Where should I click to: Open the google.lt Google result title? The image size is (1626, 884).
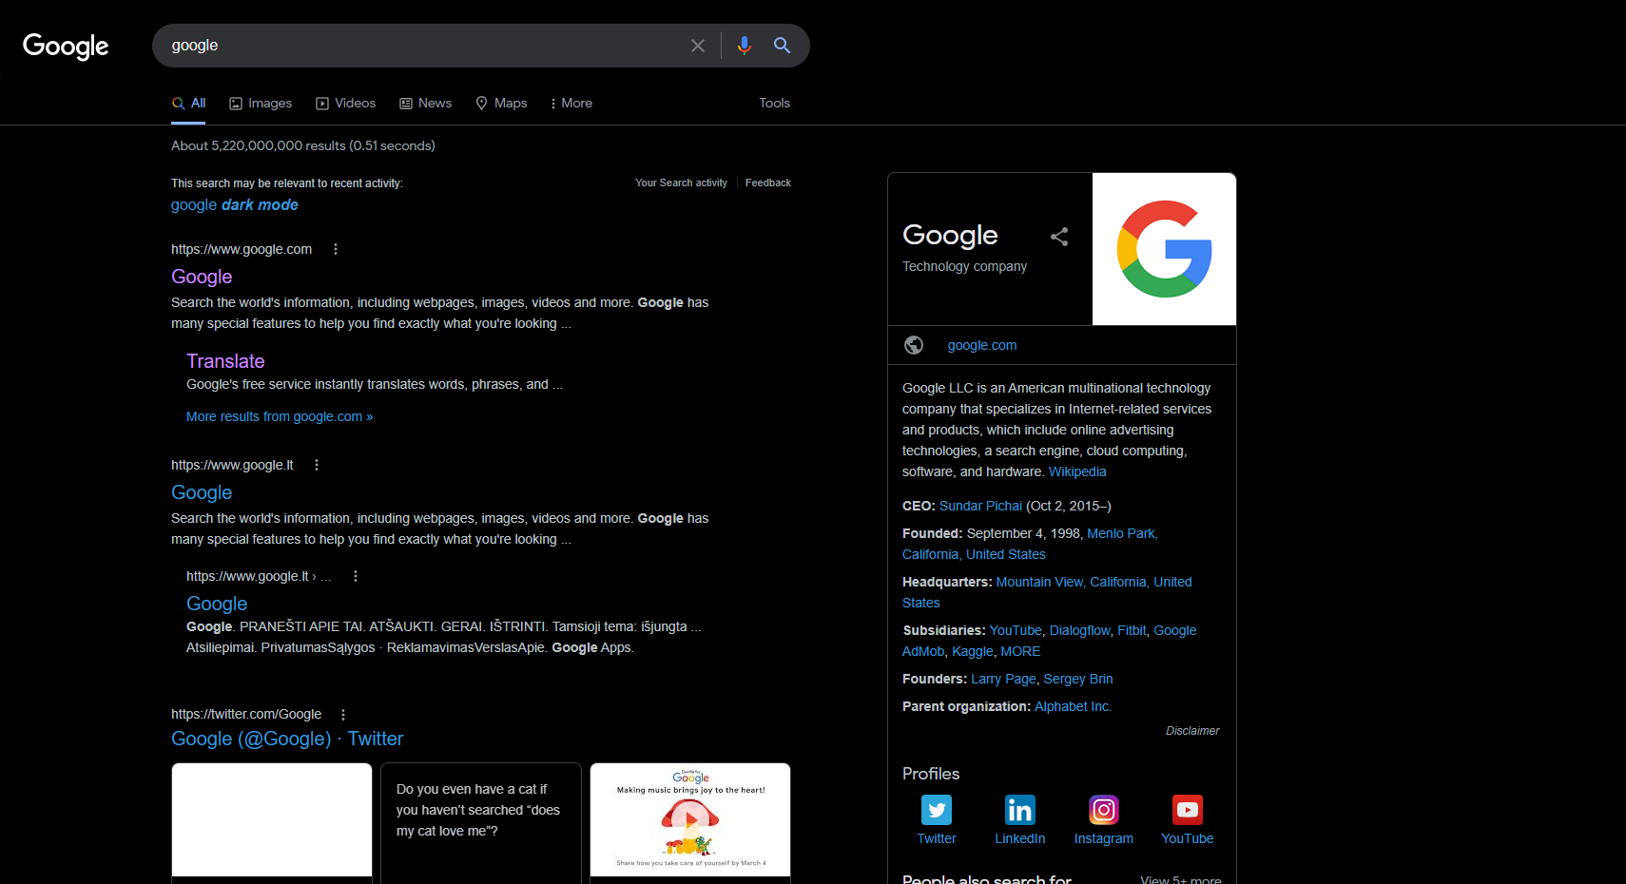[x=202, y=492]
